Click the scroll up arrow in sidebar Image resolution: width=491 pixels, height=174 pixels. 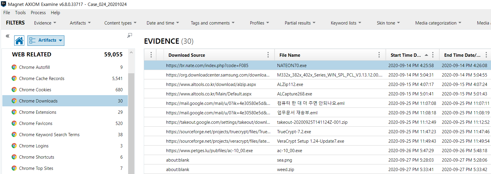point(131,52)
